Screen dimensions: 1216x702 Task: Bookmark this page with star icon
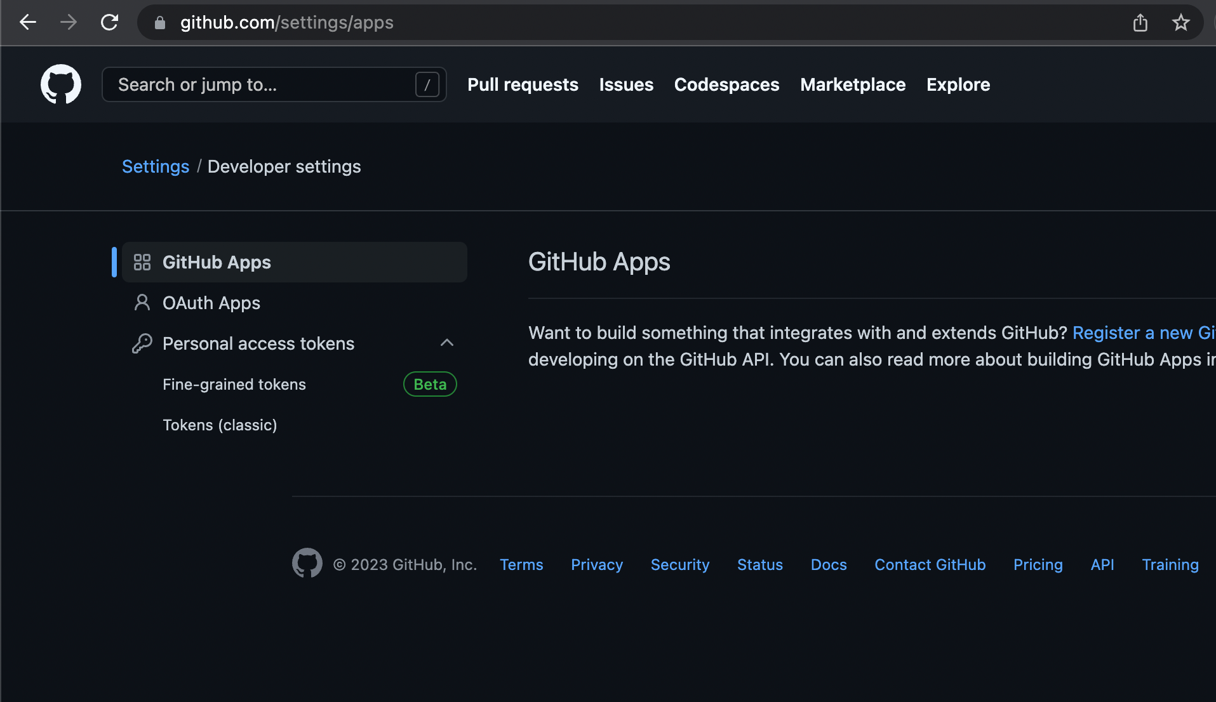point(1180,23)
